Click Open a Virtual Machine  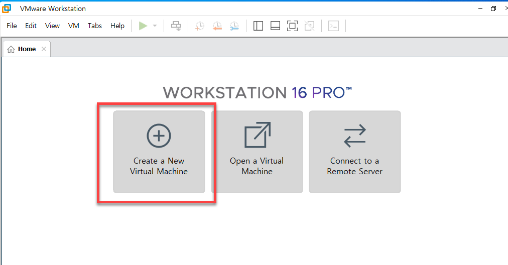(257, 152)
